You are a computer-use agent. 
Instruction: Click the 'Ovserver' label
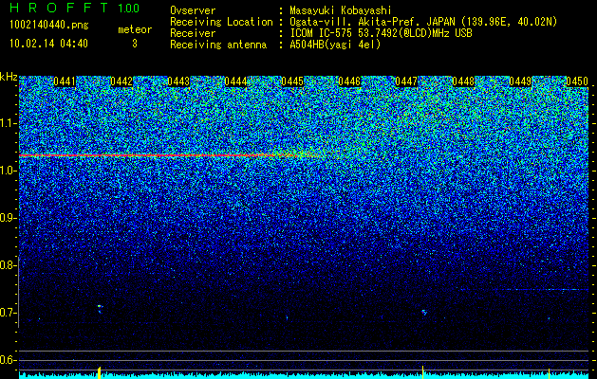pyautogui.click(x=193, y=11)
